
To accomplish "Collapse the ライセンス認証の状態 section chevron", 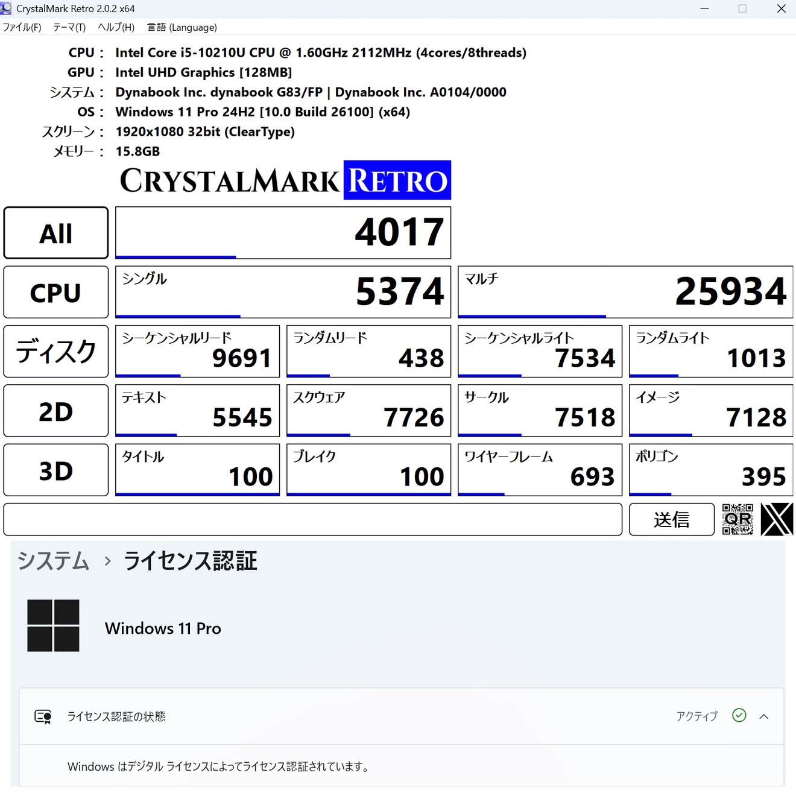I will coord(764,716).
